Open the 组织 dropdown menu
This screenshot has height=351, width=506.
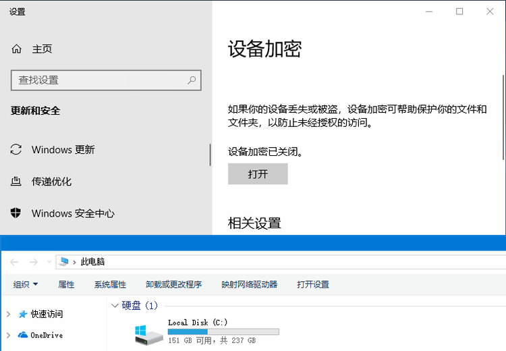tap(26, 284)
